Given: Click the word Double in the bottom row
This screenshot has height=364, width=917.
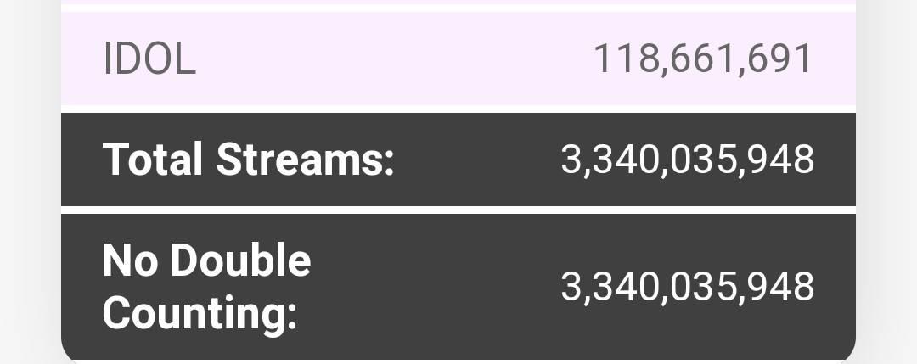Looking at the screenshot, I should (240, 260).
